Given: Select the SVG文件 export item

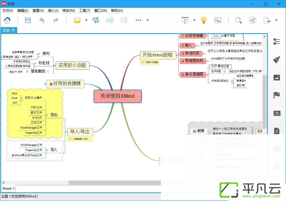Looking at the screenshot, I should [37, 118].
